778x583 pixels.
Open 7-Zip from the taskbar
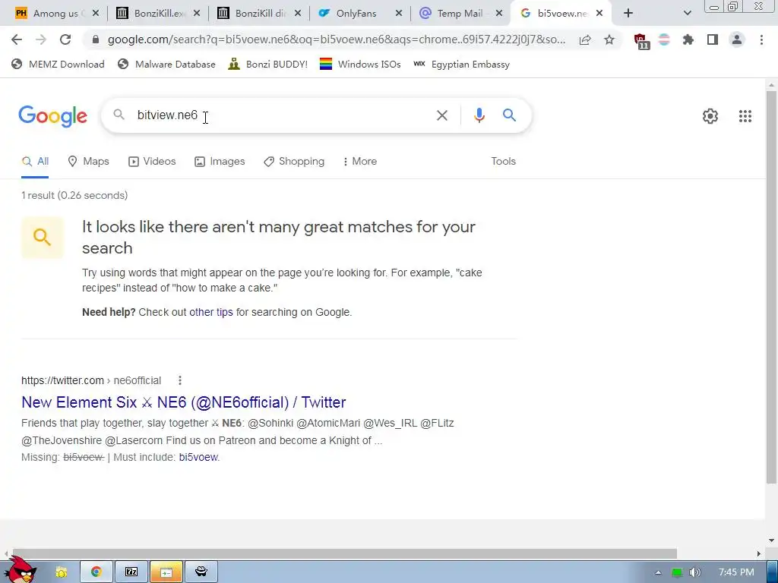(x=131, y=572)
